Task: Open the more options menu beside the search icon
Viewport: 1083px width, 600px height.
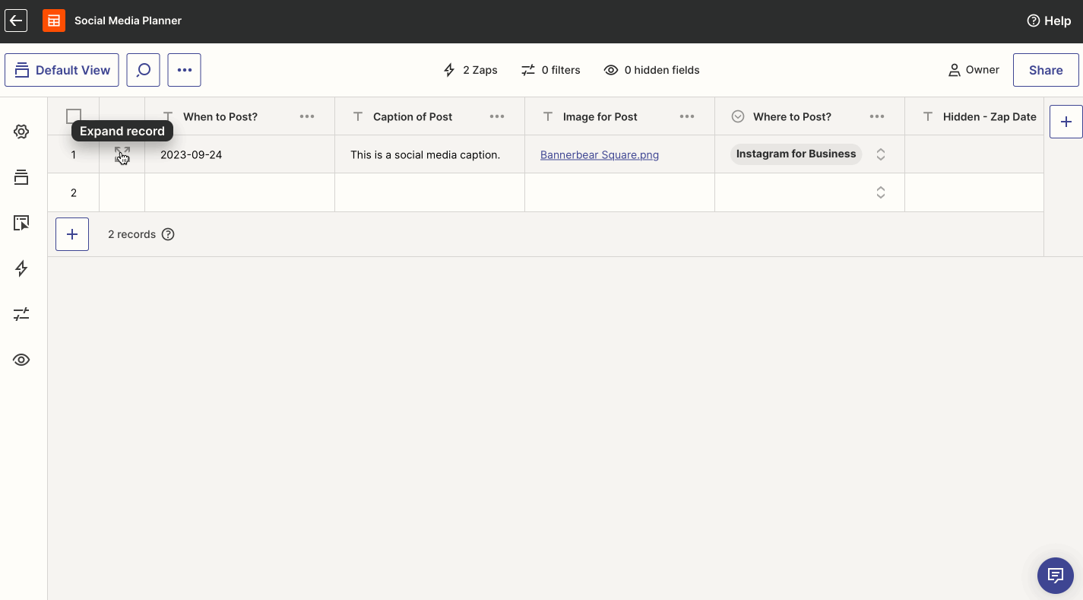Action: click(x=184, y=69)
